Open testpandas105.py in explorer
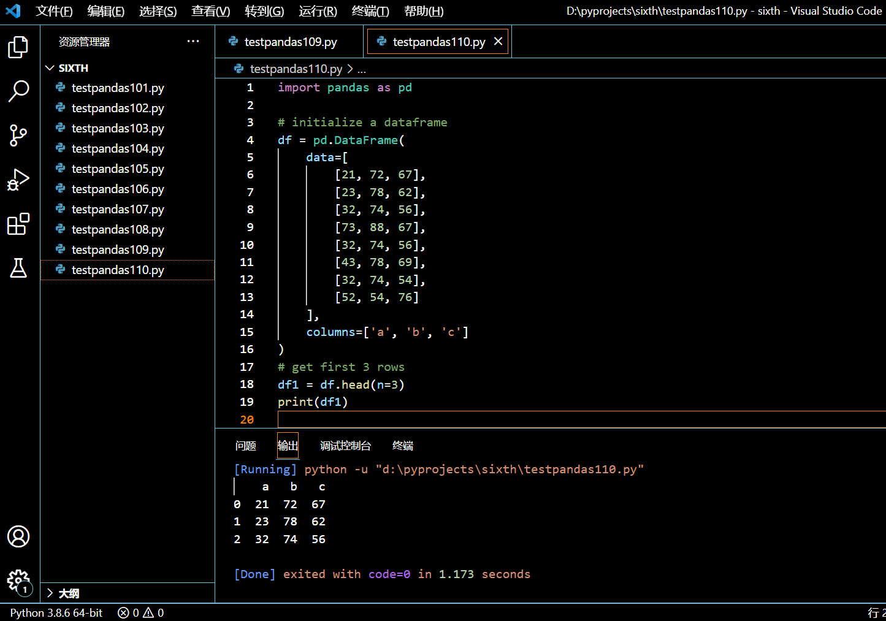The image size is (886, 621). pos(128,169)
